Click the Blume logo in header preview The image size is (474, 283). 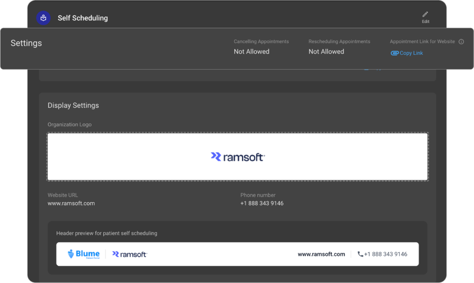83,254
